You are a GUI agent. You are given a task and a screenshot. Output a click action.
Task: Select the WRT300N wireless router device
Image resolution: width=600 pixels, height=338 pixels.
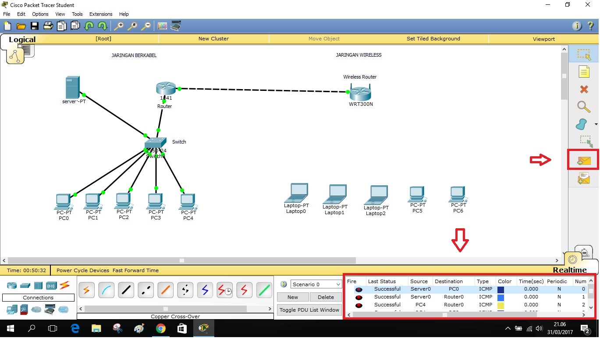(360, 93)
